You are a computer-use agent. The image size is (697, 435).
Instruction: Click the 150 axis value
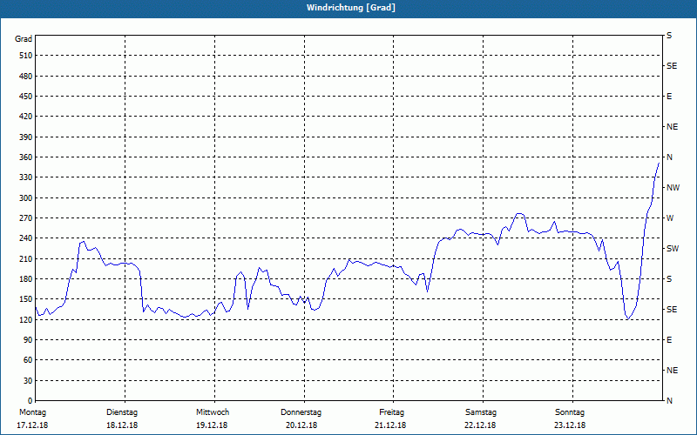(26, 299)
